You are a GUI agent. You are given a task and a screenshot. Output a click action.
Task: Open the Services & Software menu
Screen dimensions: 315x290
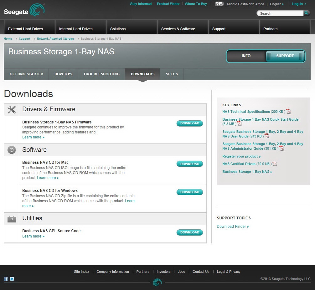click(183, 27)
